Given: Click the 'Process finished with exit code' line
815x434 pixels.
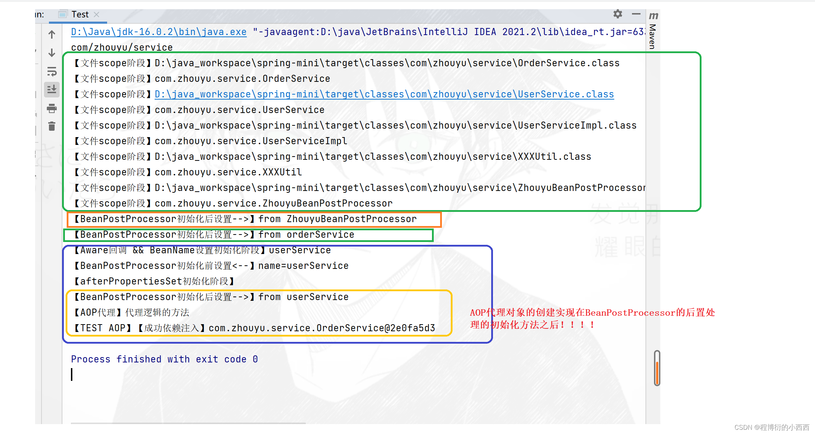Looking at the screenshot, I should (x=164, y=359).
